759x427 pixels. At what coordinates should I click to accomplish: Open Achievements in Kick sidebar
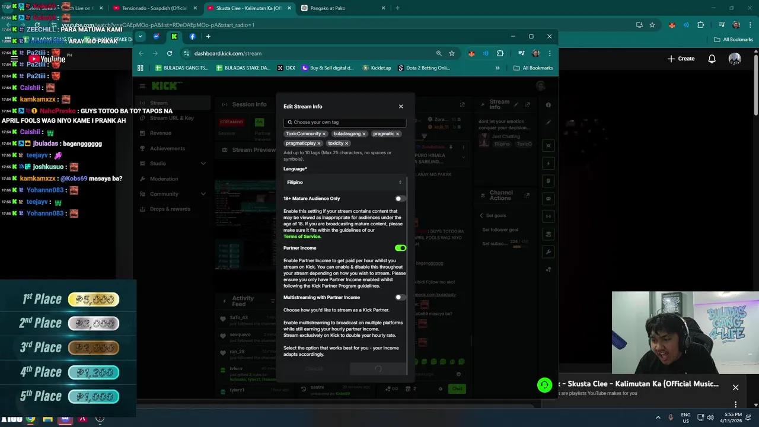click(167, 148)
